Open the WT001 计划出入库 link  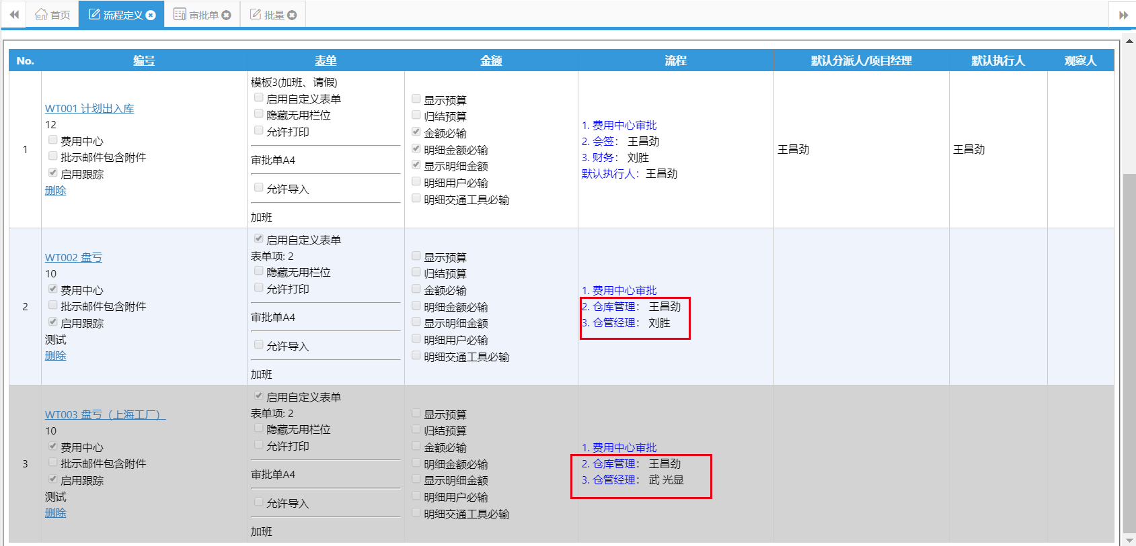(x=89, y=108)
